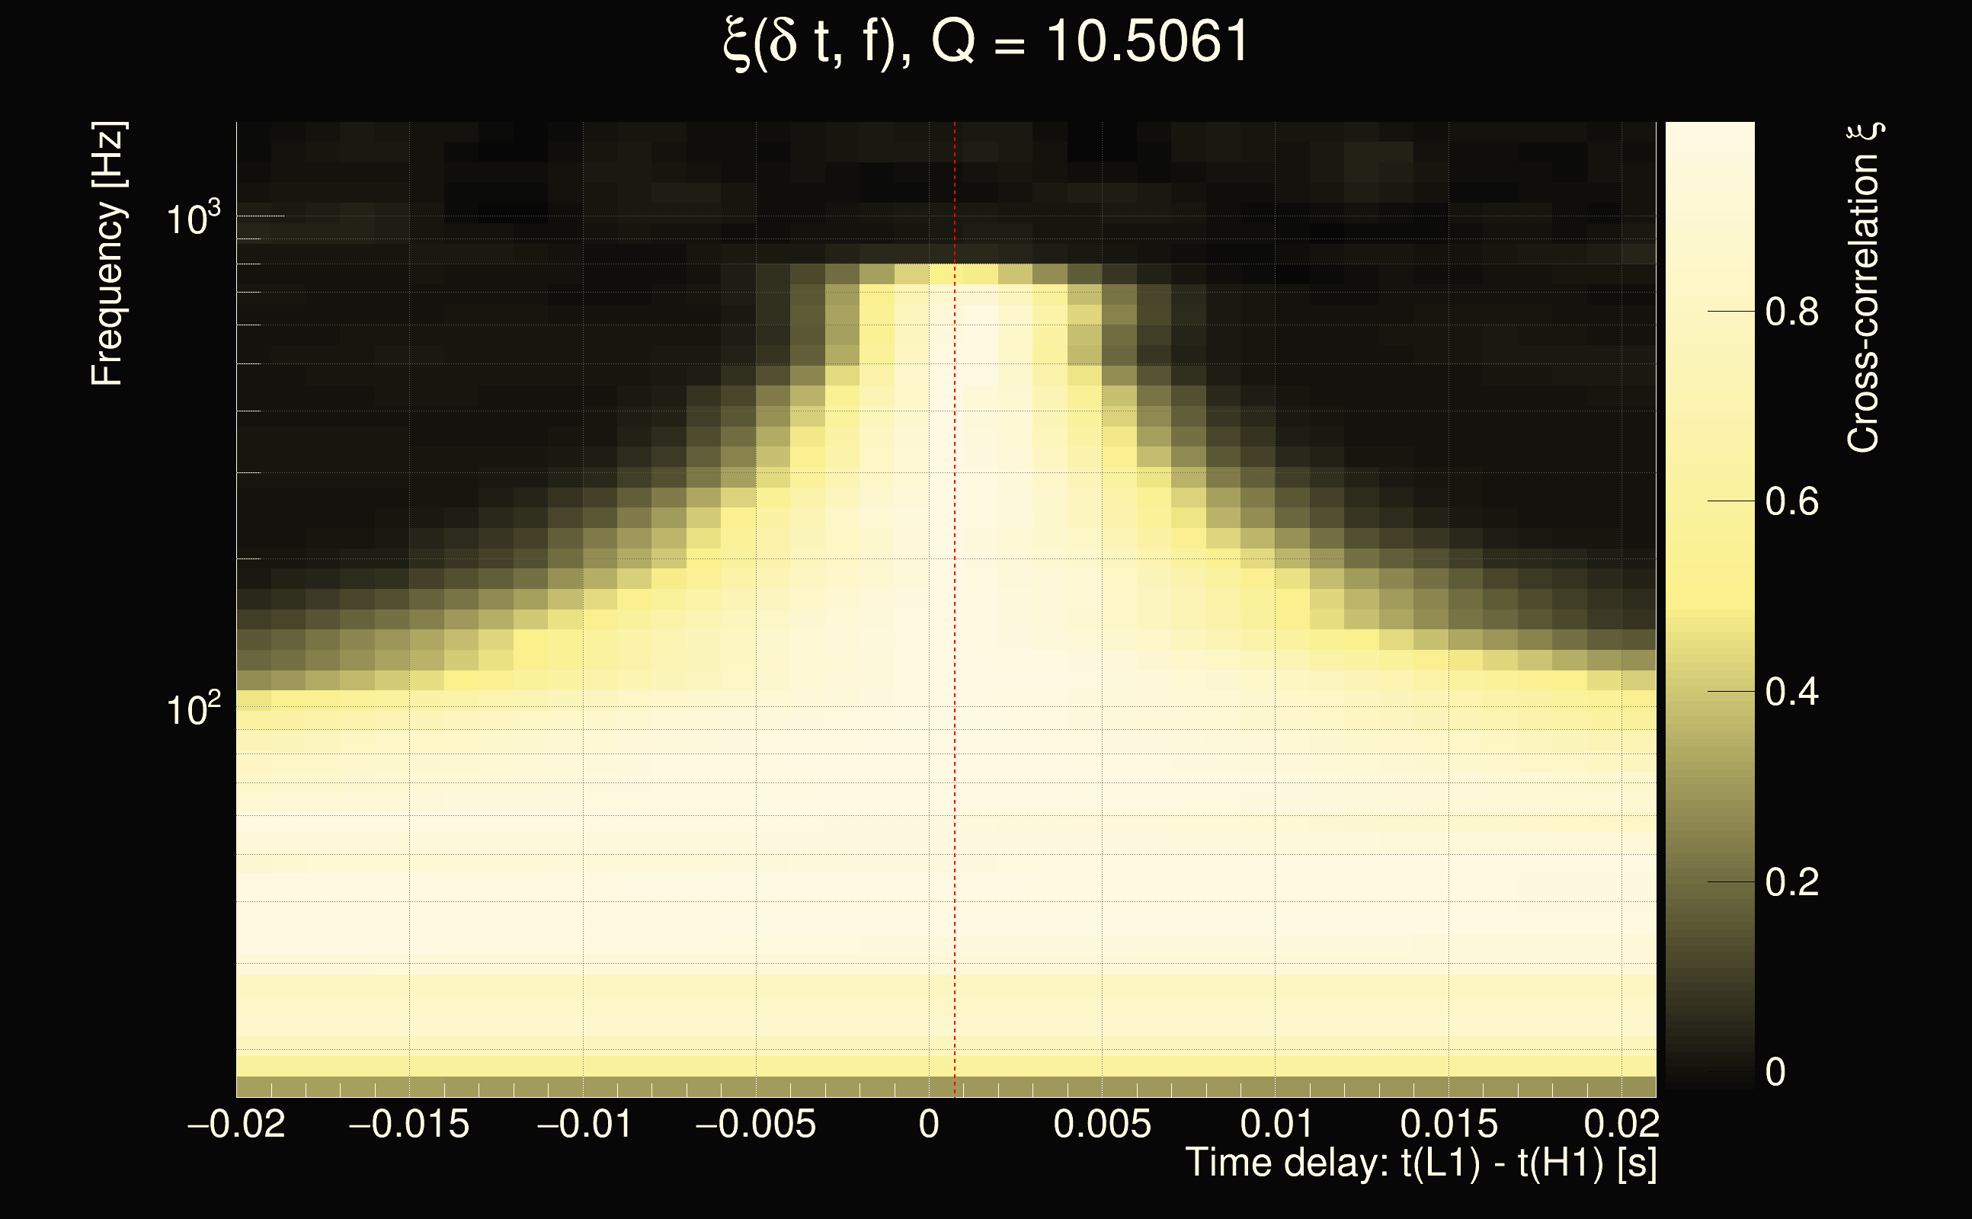Click the 0.2 label on the colorbar
This screenshot has height=1219, width=1972.
1791,882
